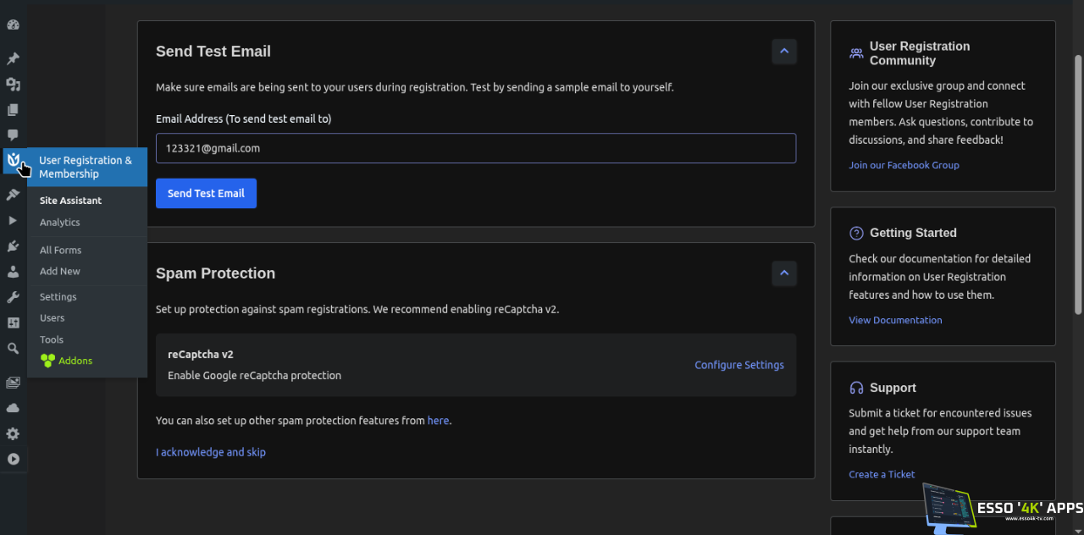
Task: Open Addons from the flyout submenu
Action: [x=75, y=361]
